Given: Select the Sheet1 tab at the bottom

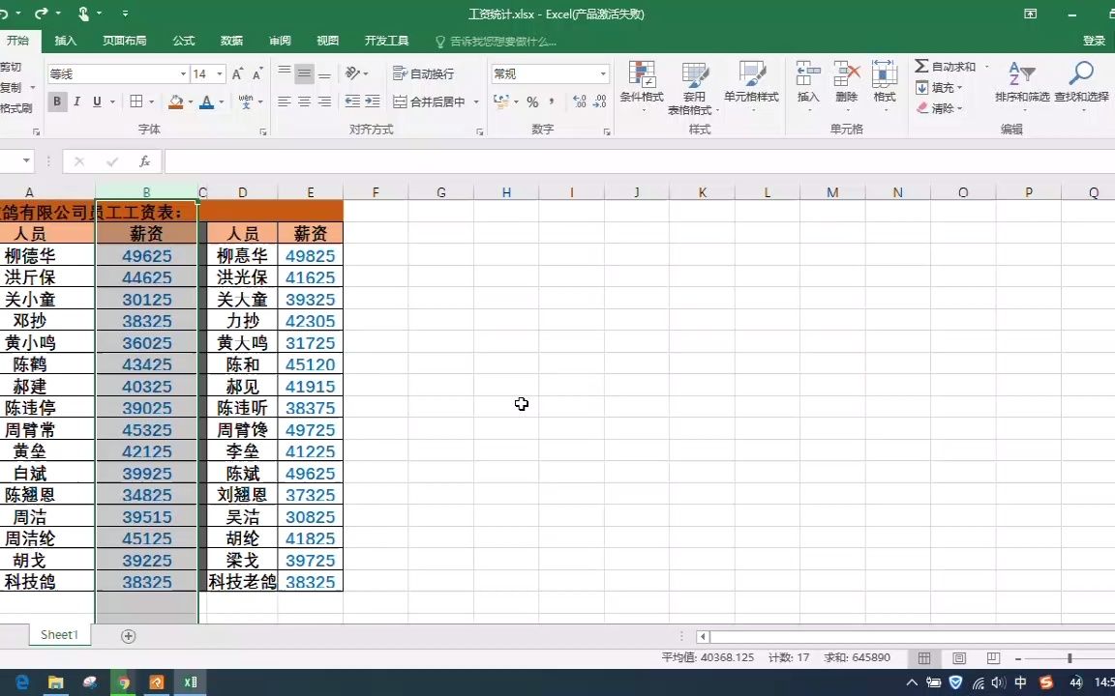Looking at the screenshot, I should [x=59, y=634].
